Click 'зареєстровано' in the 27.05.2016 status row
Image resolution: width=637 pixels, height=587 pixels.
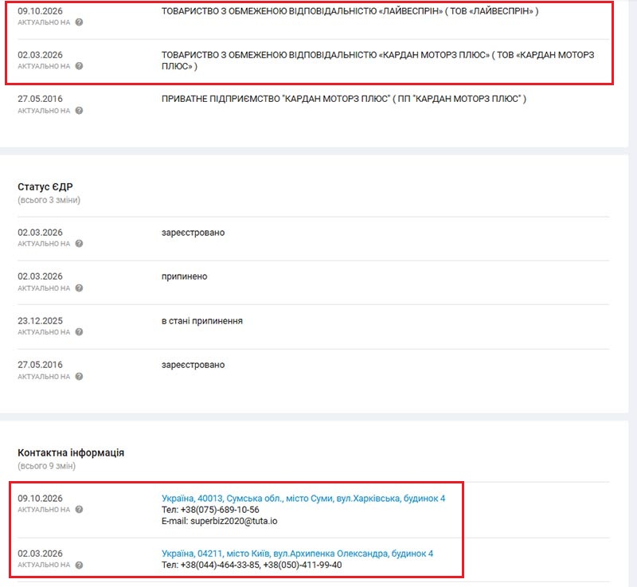coord(193,366)
